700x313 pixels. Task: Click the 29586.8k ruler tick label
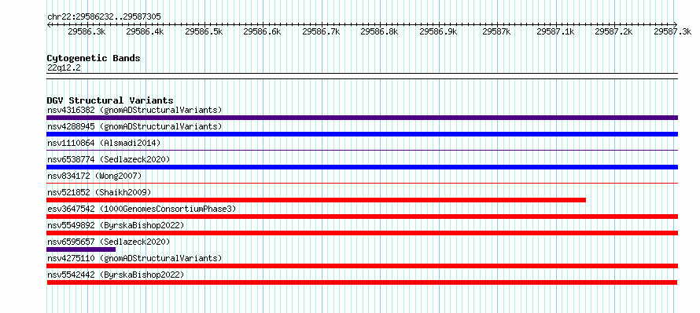tap(379, 31)
